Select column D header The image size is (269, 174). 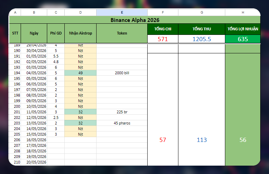point(80,13)
